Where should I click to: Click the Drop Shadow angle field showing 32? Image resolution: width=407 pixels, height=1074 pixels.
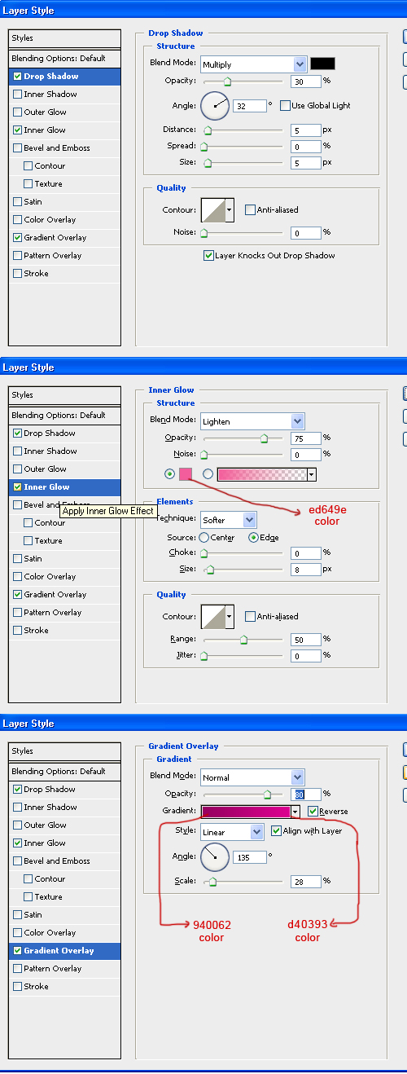point(250,106)
